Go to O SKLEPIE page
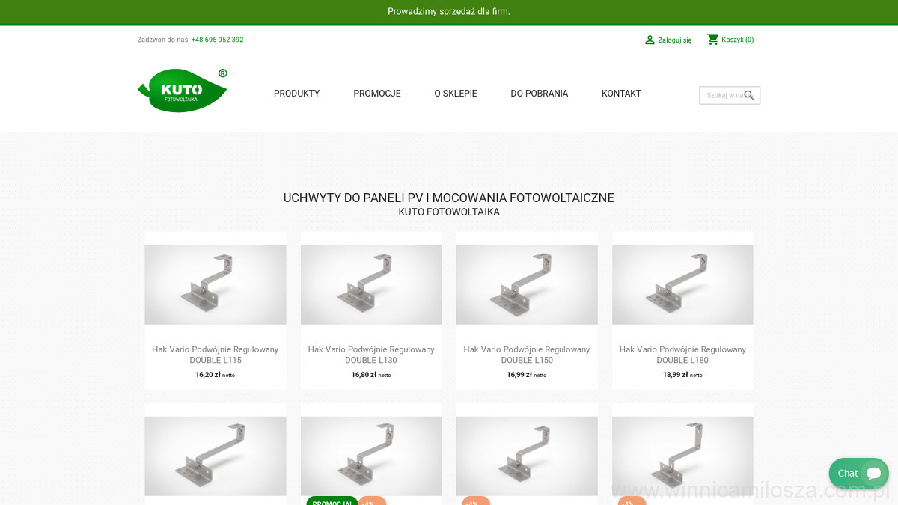The image size is (898, 505). [456, 94]
